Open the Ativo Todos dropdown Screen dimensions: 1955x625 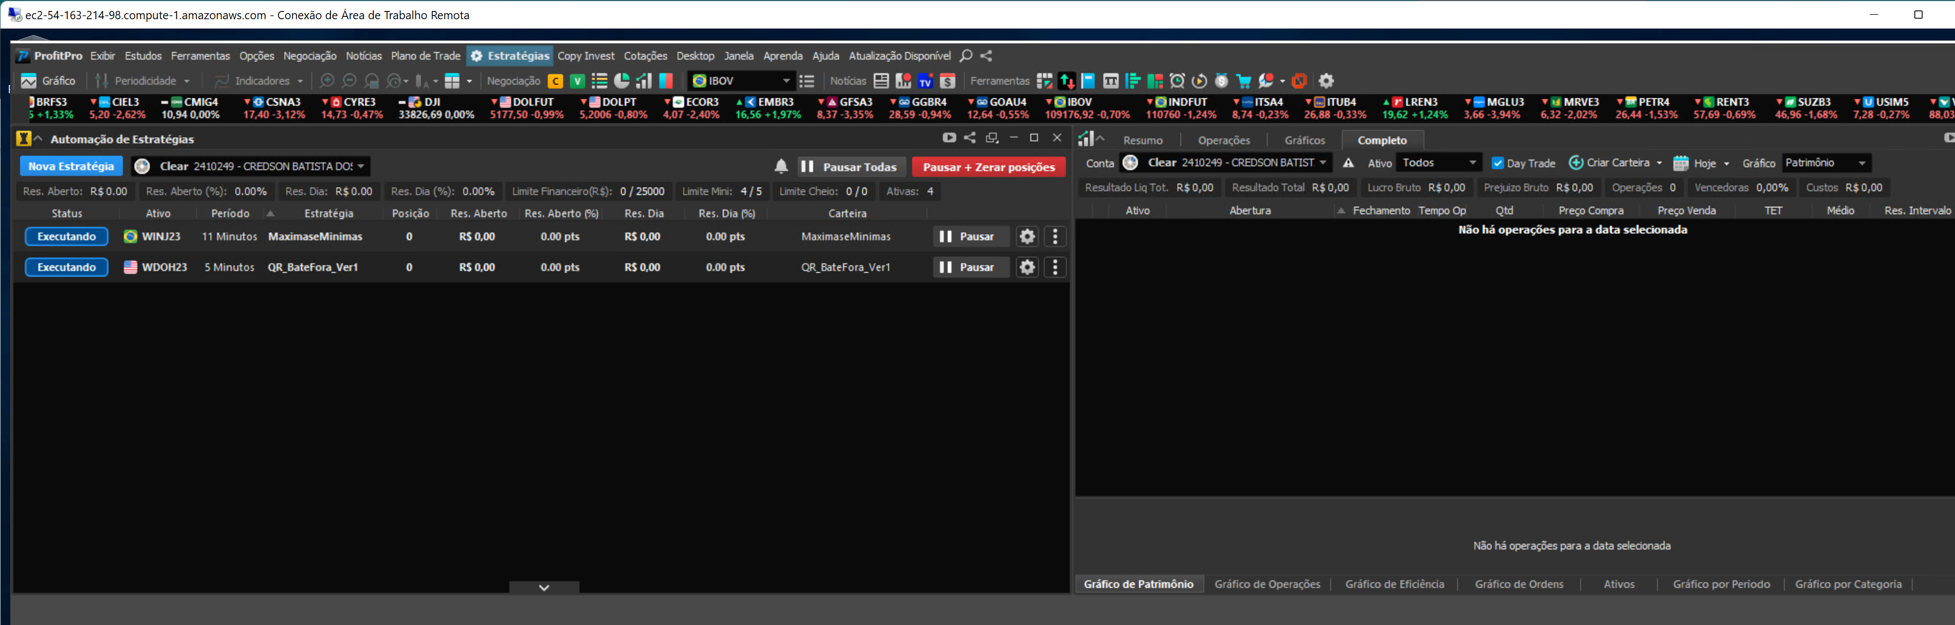click(1438, 162)
